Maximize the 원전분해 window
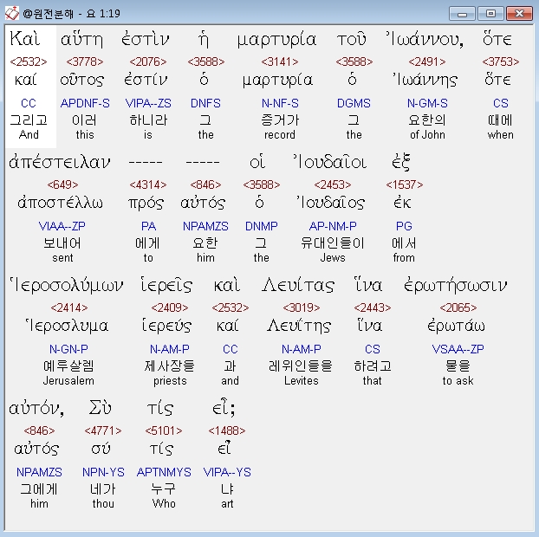This screenshot has width=539, height=537. [490, 14]
